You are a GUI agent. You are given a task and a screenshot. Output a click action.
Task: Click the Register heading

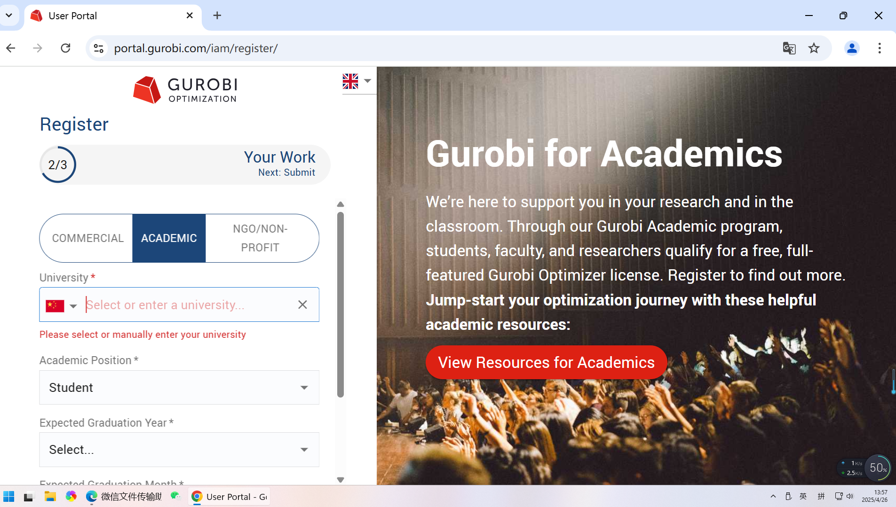[74, 125]
